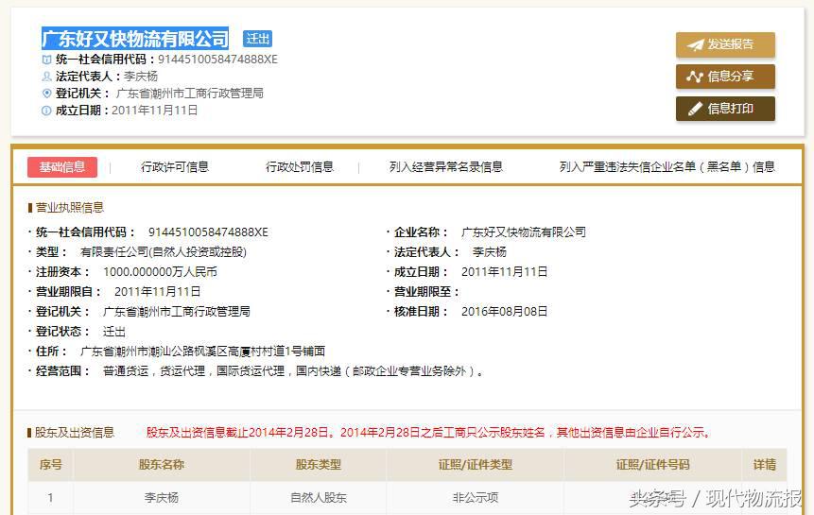Click 类型 value 有限责任公司(自然人投资或控股)
Screen dimensions: 814x515
tap(163, 252)
